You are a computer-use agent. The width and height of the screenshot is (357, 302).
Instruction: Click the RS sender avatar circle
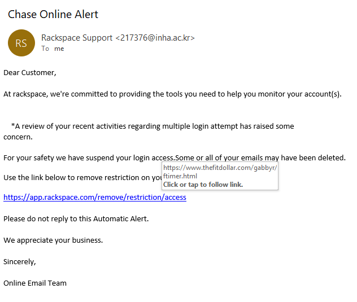coord(21,43)
